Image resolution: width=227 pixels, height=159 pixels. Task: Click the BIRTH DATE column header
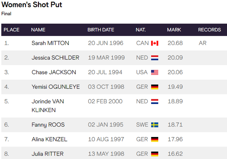(101, 30)
